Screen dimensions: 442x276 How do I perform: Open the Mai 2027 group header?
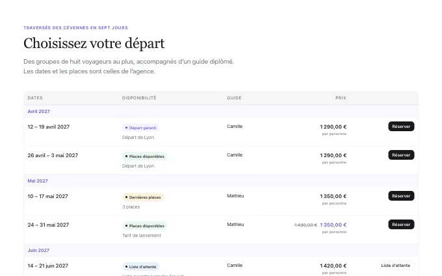click(38, 181)
